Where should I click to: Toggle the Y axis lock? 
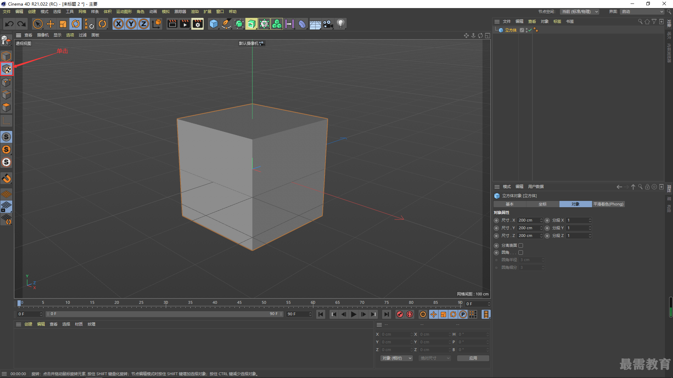coord(131,24)
